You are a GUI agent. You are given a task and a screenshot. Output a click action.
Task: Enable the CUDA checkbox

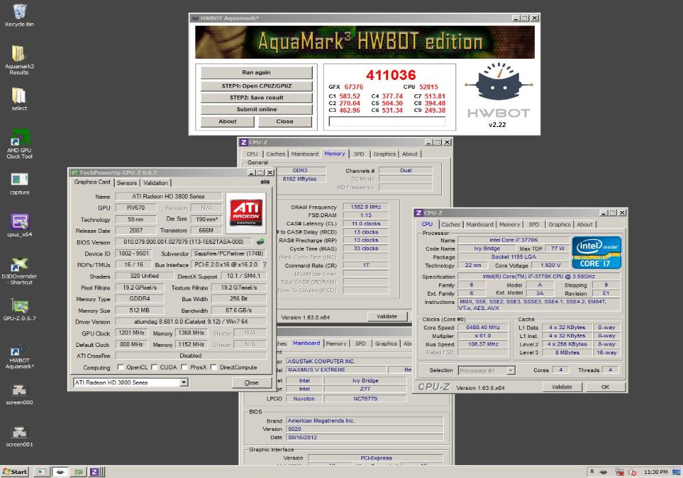tap(154, 367)
